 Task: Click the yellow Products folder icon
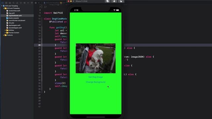pyautogui.click(x=6, y=35)
